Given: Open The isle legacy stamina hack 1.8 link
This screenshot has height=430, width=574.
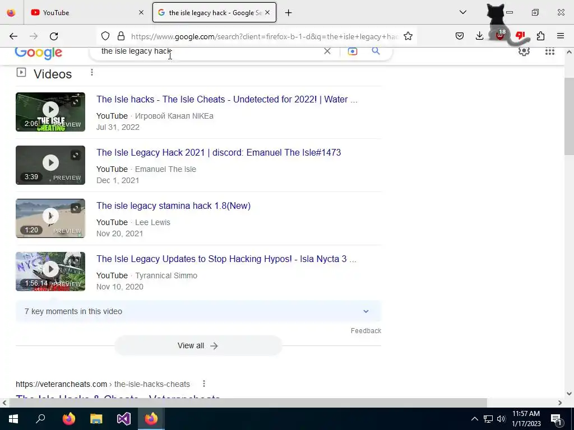Looking at the screenshot, I should pyautogui.click(x=174, y=206).
